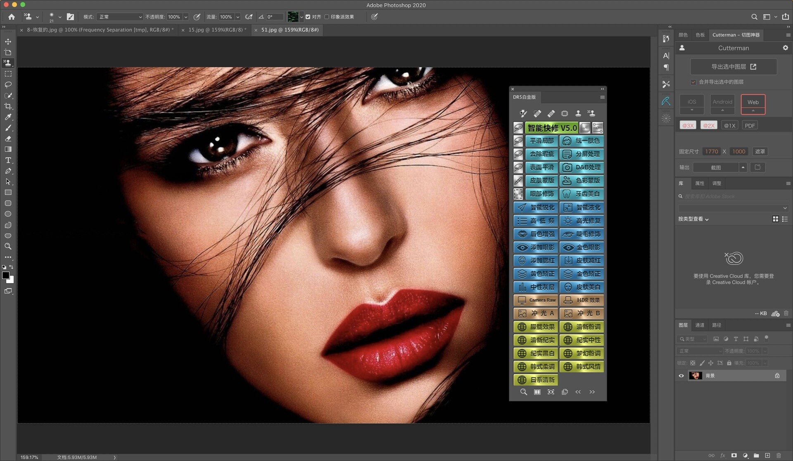Click the 导出选中图层 export button
793x461 pixels.
pos(733,67)
